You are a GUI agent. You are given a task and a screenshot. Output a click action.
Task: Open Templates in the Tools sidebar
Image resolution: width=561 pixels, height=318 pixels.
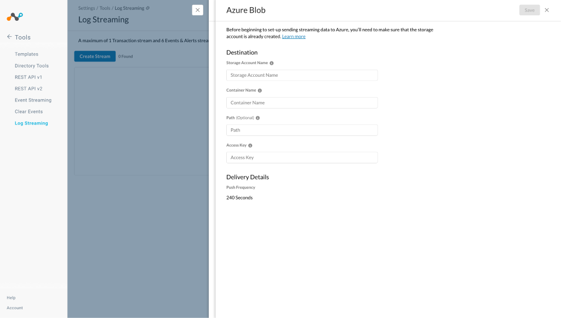[x=26, y=54]
